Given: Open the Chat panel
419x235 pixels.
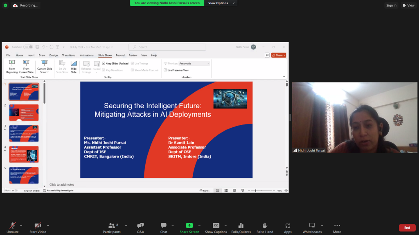Looking at the screenshot, I should click(164, 226).
